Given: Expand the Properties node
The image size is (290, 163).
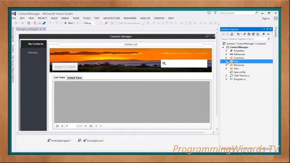Looking at the screenshot, I should coord(226,51).
